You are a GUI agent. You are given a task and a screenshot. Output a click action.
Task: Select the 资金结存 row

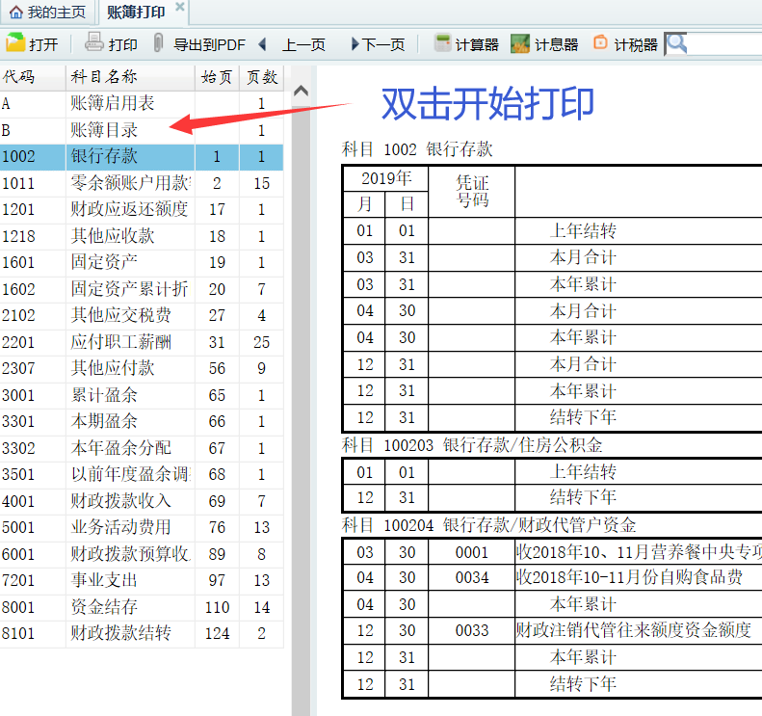(x=142, y=607)
